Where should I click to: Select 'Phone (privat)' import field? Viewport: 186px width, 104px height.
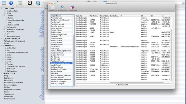point(61,18)
